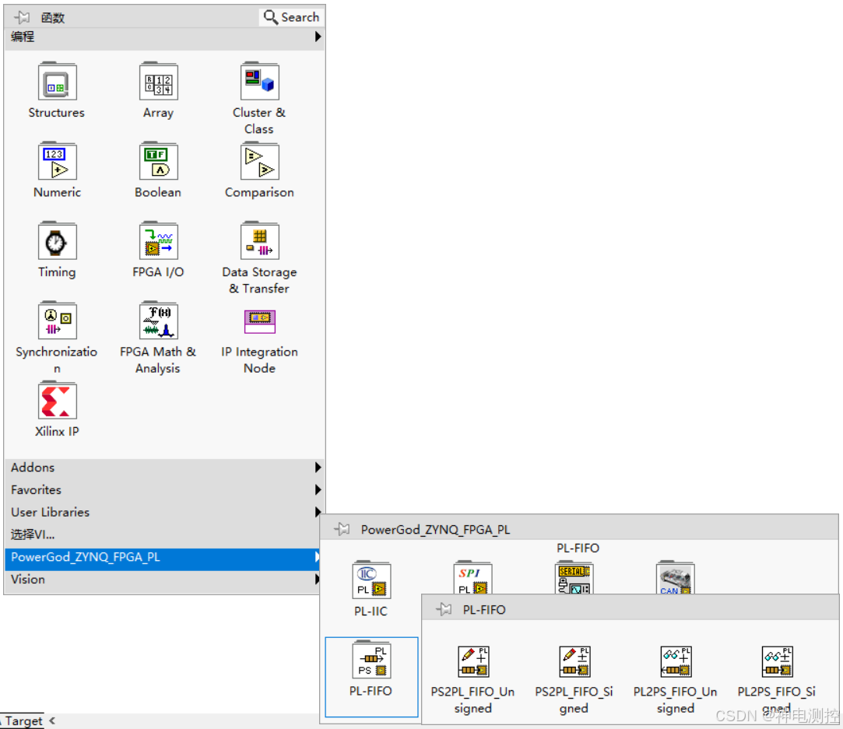Expand the Vision category
Image resolution: width=843 pixels, height=729 pixels.
[x=163, y=579]
